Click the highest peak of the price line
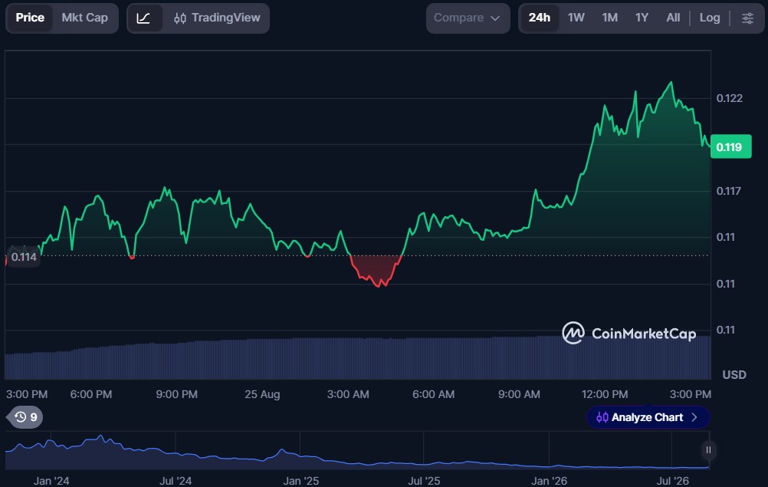The image size is (768, 487). tap(671, 83)
